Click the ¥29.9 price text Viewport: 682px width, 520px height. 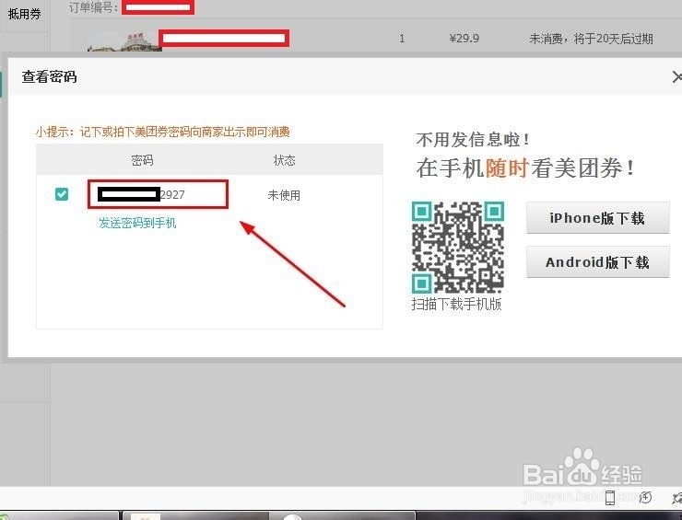[x=464, y=39]
